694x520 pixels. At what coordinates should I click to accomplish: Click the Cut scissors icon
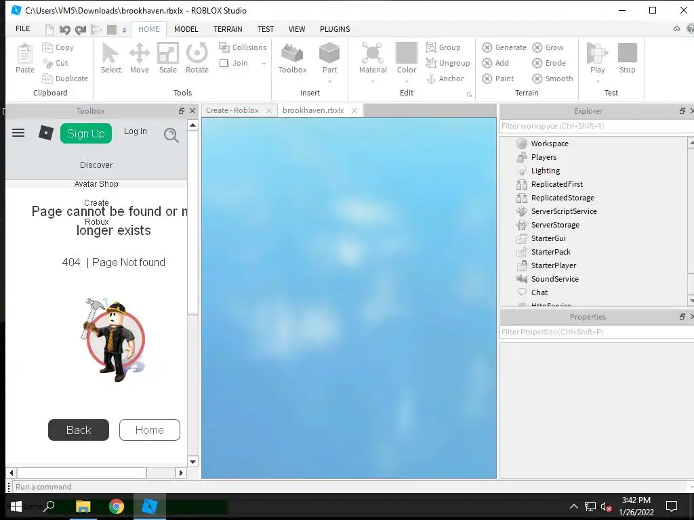(47, 63)
